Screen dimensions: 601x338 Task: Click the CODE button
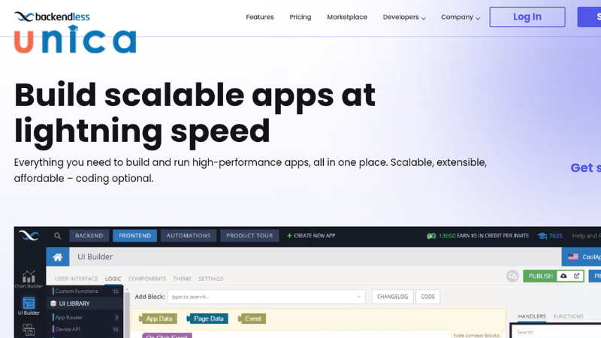click(x=427, y=297)
